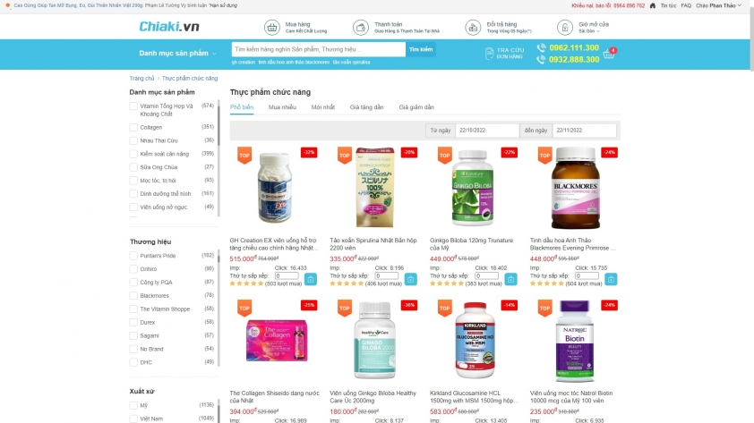Click the Mua hàng basket icon
Viewport: 754px width, 423px height.
271,28
